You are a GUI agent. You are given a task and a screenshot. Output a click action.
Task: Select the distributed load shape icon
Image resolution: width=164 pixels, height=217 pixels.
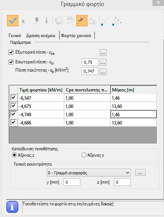point(70,21)
